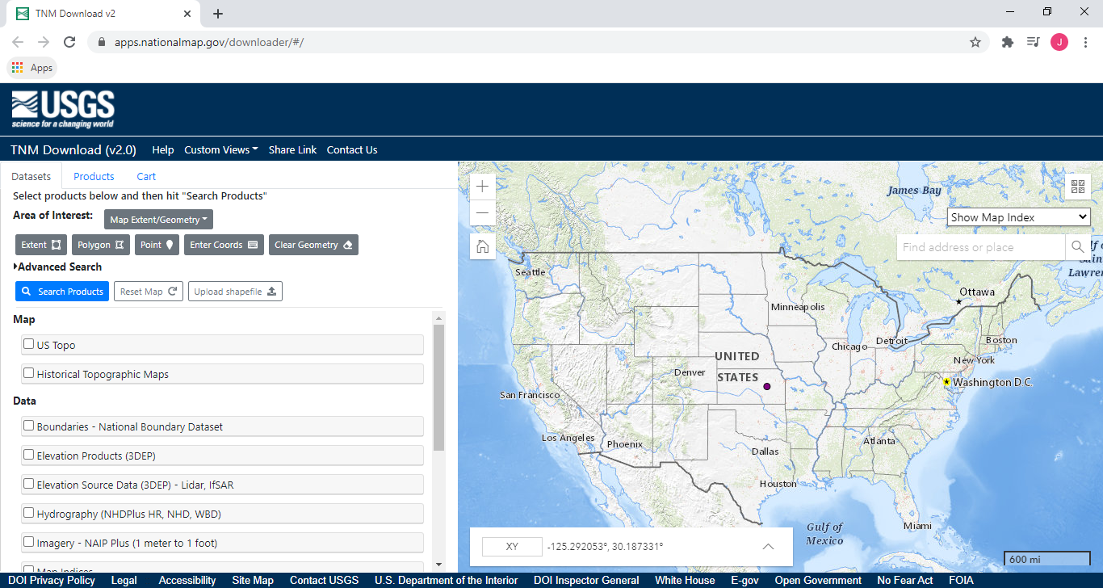This screenshot has width=1103, height=588.
Task: Switch to the Products tab
Action: [x=94, y=176]
